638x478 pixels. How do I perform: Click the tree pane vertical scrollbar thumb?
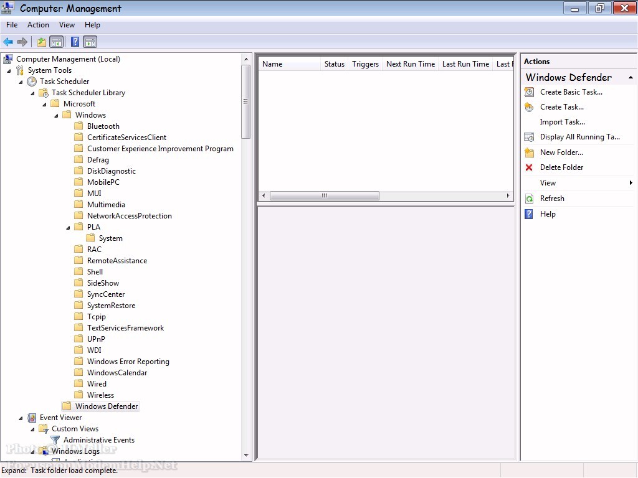245,101
